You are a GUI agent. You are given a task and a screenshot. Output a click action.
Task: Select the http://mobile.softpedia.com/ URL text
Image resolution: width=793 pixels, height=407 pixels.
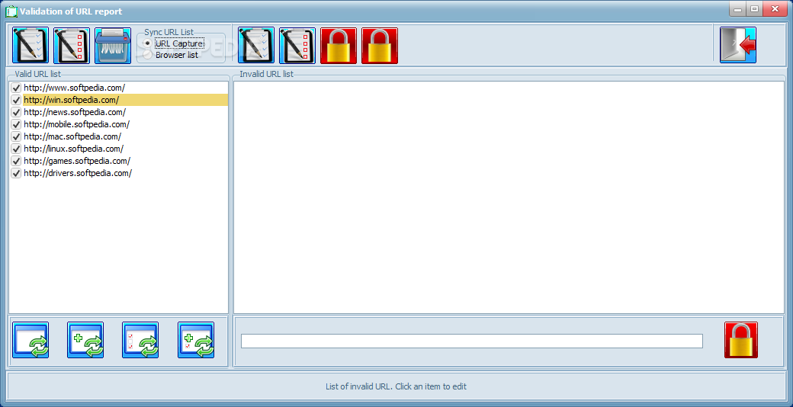pos(77,124)
